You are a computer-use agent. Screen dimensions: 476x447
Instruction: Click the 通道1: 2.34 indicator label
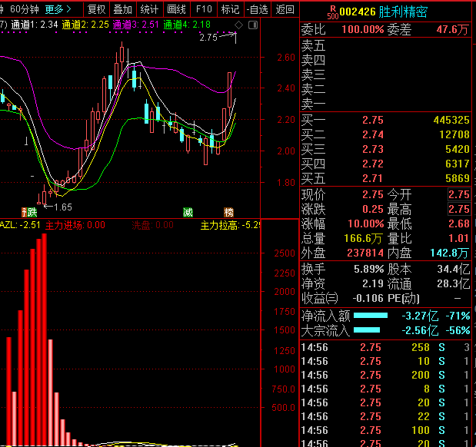pos(35,25)
